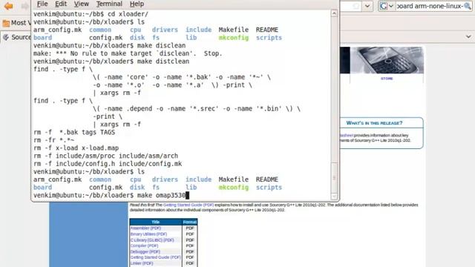
Task: Click the 'make distclean' command line
Action: pyautogui.click(x=111, y=61)
